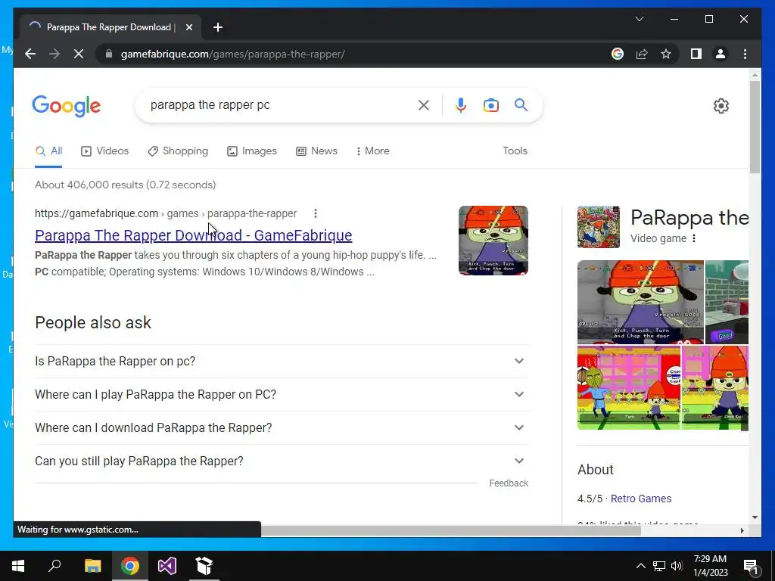Open Windows taskbar search

pos(54,566)
